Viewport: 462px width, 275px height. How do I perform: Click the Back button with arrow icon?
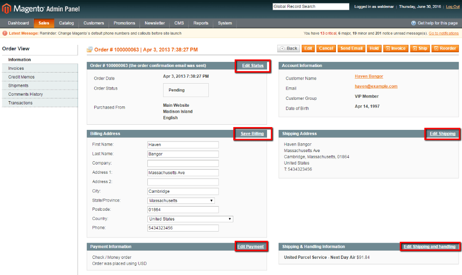click(288, 49)
